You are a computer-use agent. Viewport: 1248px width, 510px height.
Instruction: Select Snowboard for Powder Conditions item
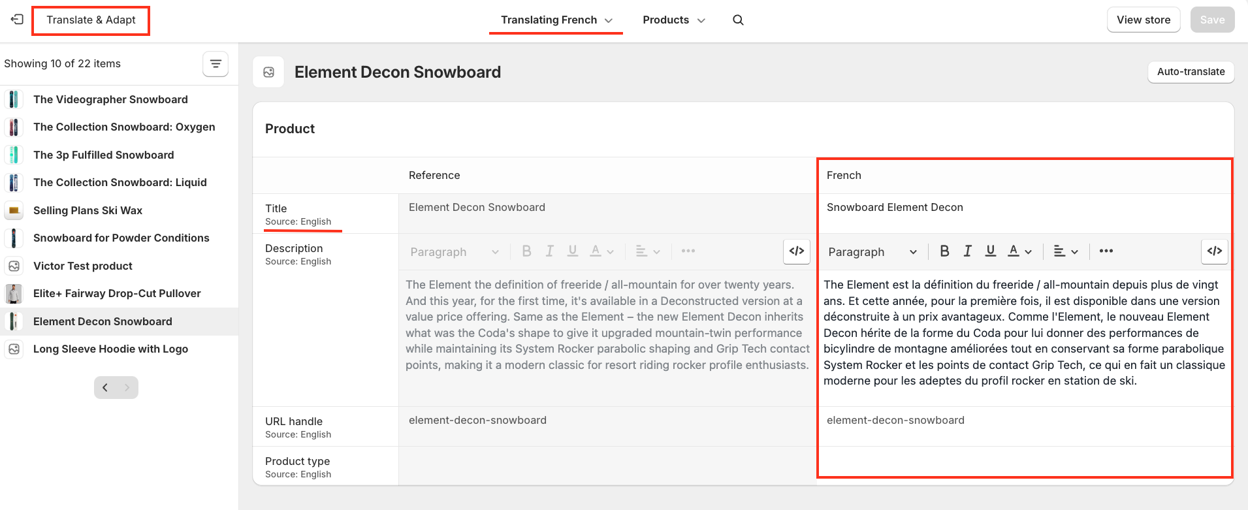click(x=119, y=238)
